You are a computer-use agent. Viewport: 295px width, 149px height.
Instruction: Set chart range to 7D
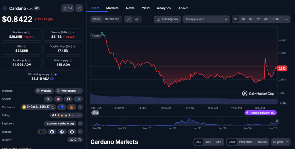pos(243,19)
